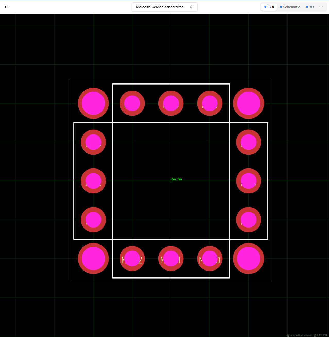Viewport: 329px width, 337px height.
Task: Click the '0m, 0m' origin coordinate label
Action: coord(176,179)
